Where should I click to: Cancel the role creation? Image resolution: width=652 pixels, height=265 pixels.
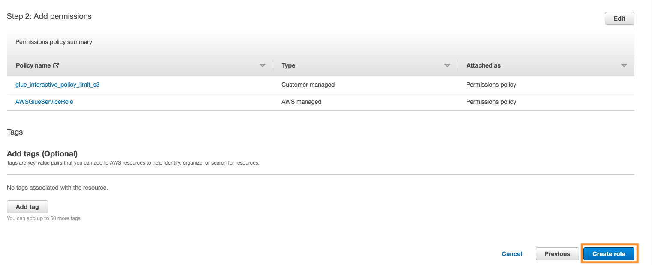pyautogui.click(x=512, y=254)
